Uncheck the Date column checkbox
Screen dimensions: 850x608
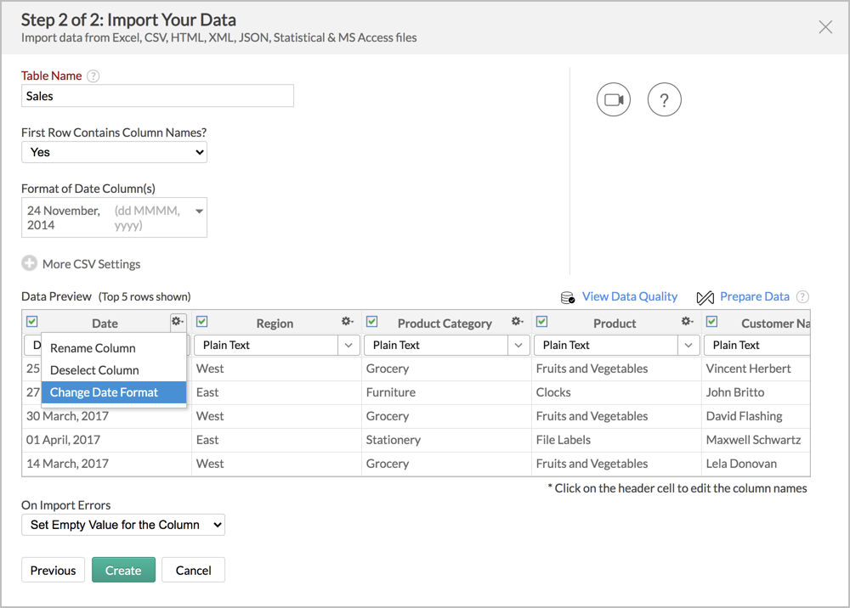[32, 322]
